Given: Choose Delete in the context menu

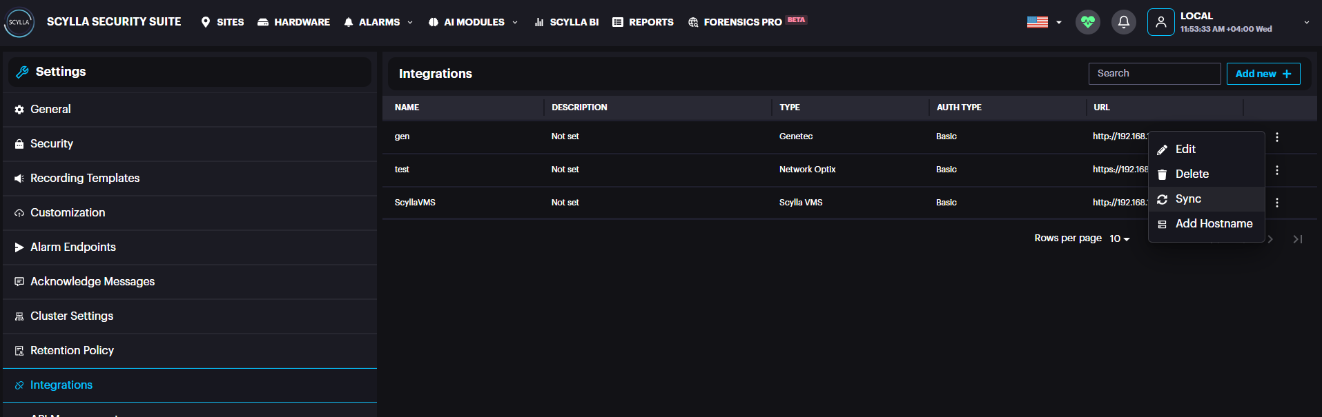Looking at the screenshot, I should coord(1192,174).
